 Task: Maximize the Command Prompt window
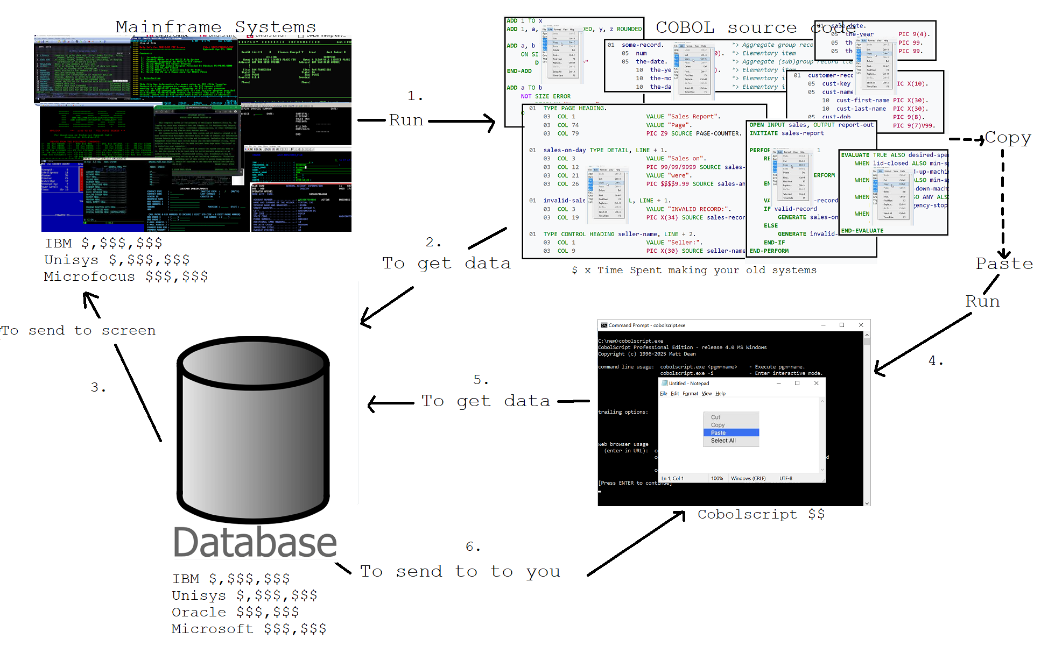(842, 325)
